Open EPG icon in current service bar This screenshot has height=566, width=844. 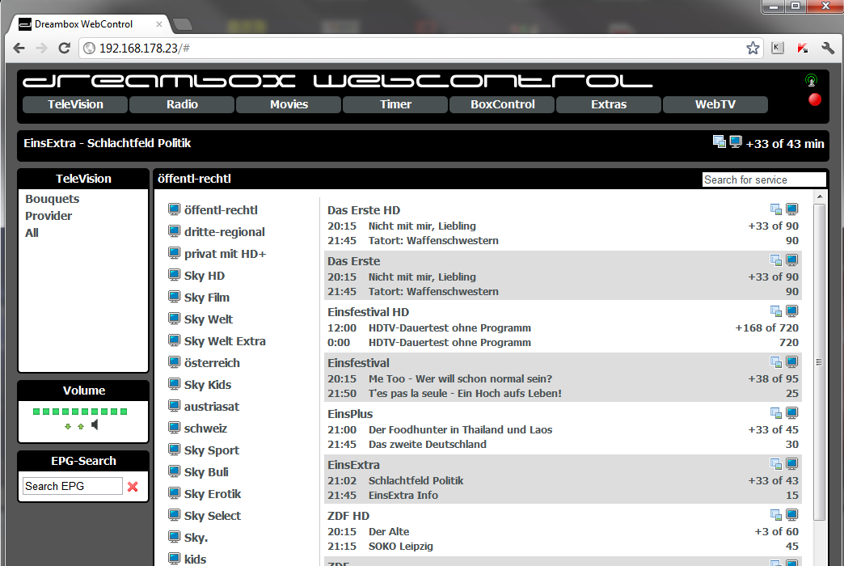(720, 142)
